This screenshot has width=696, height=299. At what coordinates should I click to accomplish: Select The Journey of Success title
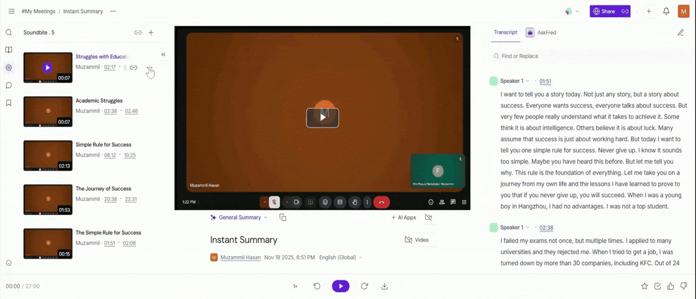(x=103, y=189)
